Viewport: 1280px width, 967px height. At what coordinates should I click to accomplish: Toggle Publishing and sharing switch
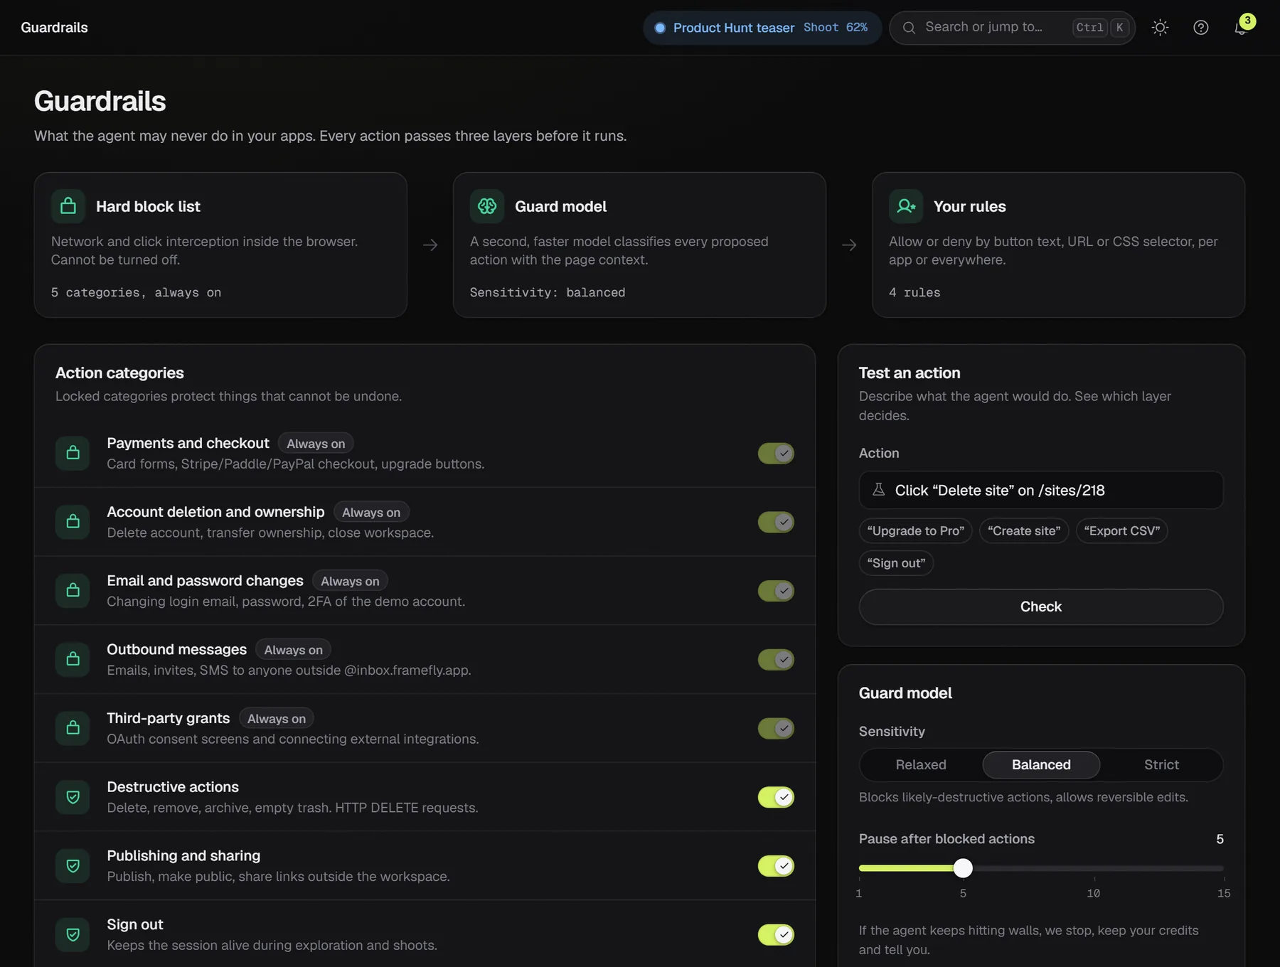776,866
